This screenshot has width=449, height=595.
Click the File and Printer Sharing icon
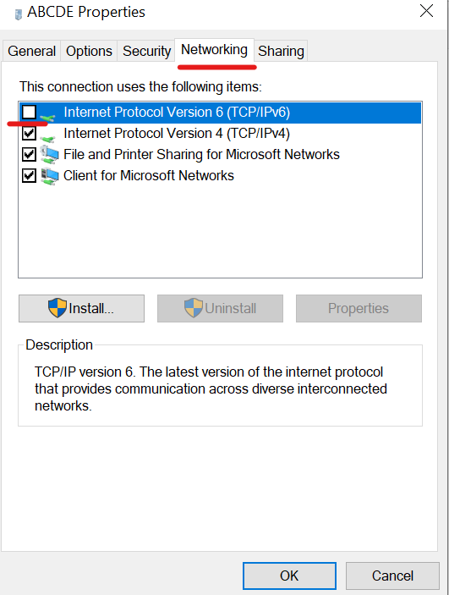tap(49, 154)
